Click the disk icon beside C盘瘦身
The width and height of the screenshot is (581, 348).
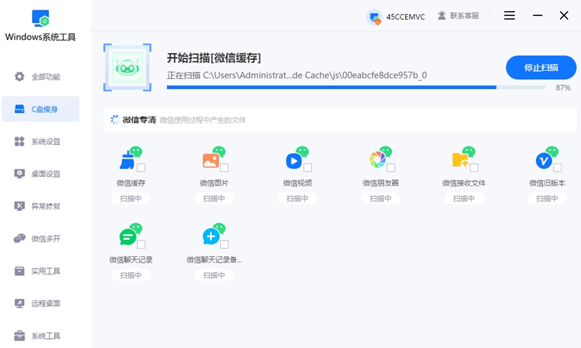(19, 109)
